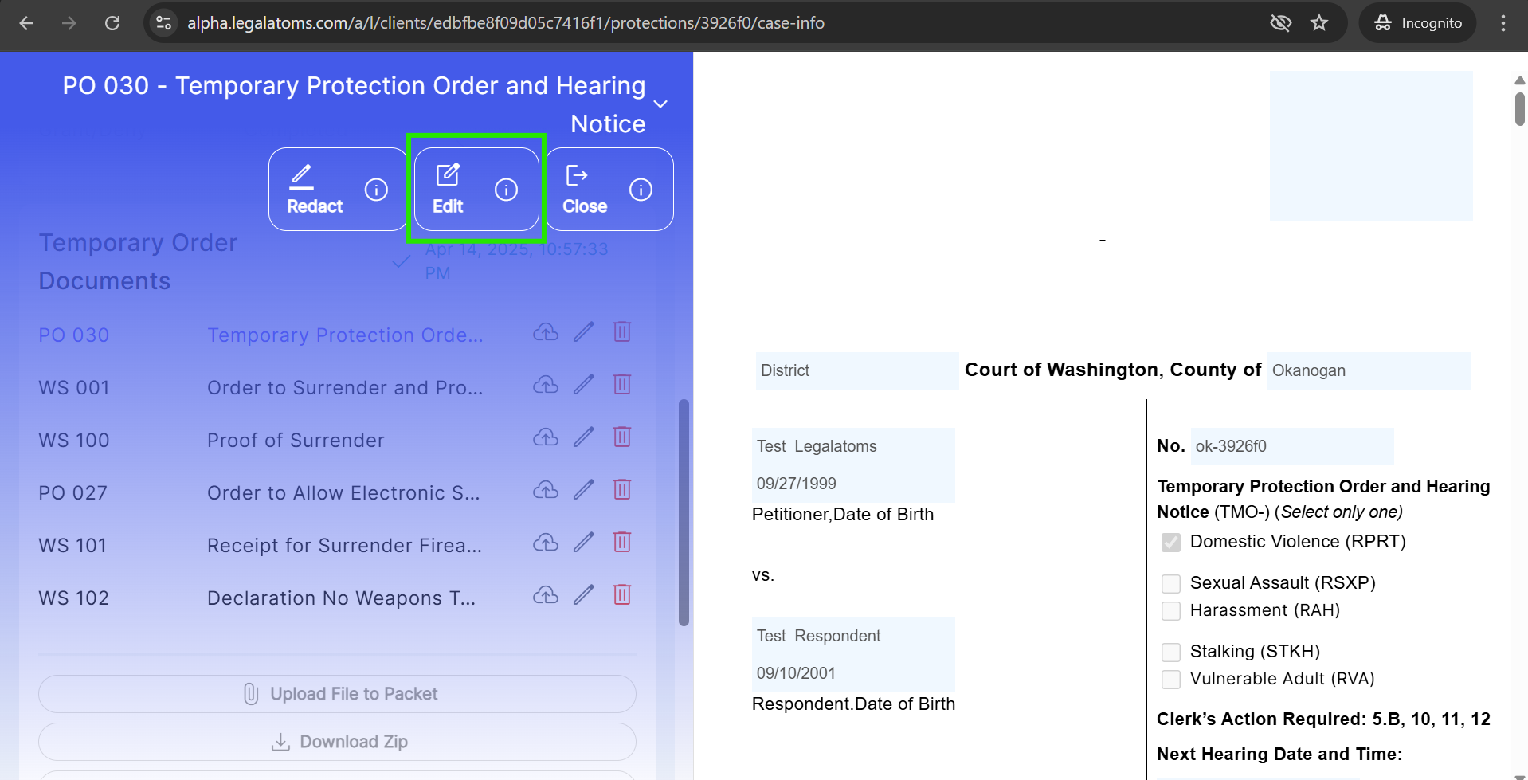Click Upload File to Packet button
This screenshot has height=780, width=1528.
(337, 694)
